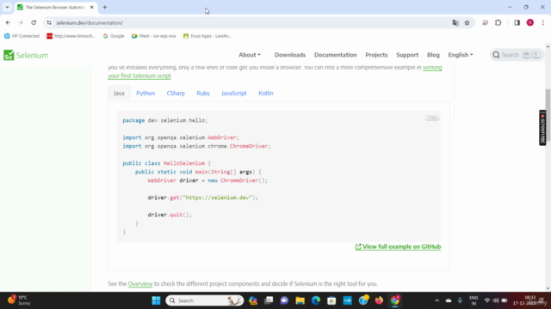
Task: Switch to the Ruby code tab
Action: click(203, 94)
